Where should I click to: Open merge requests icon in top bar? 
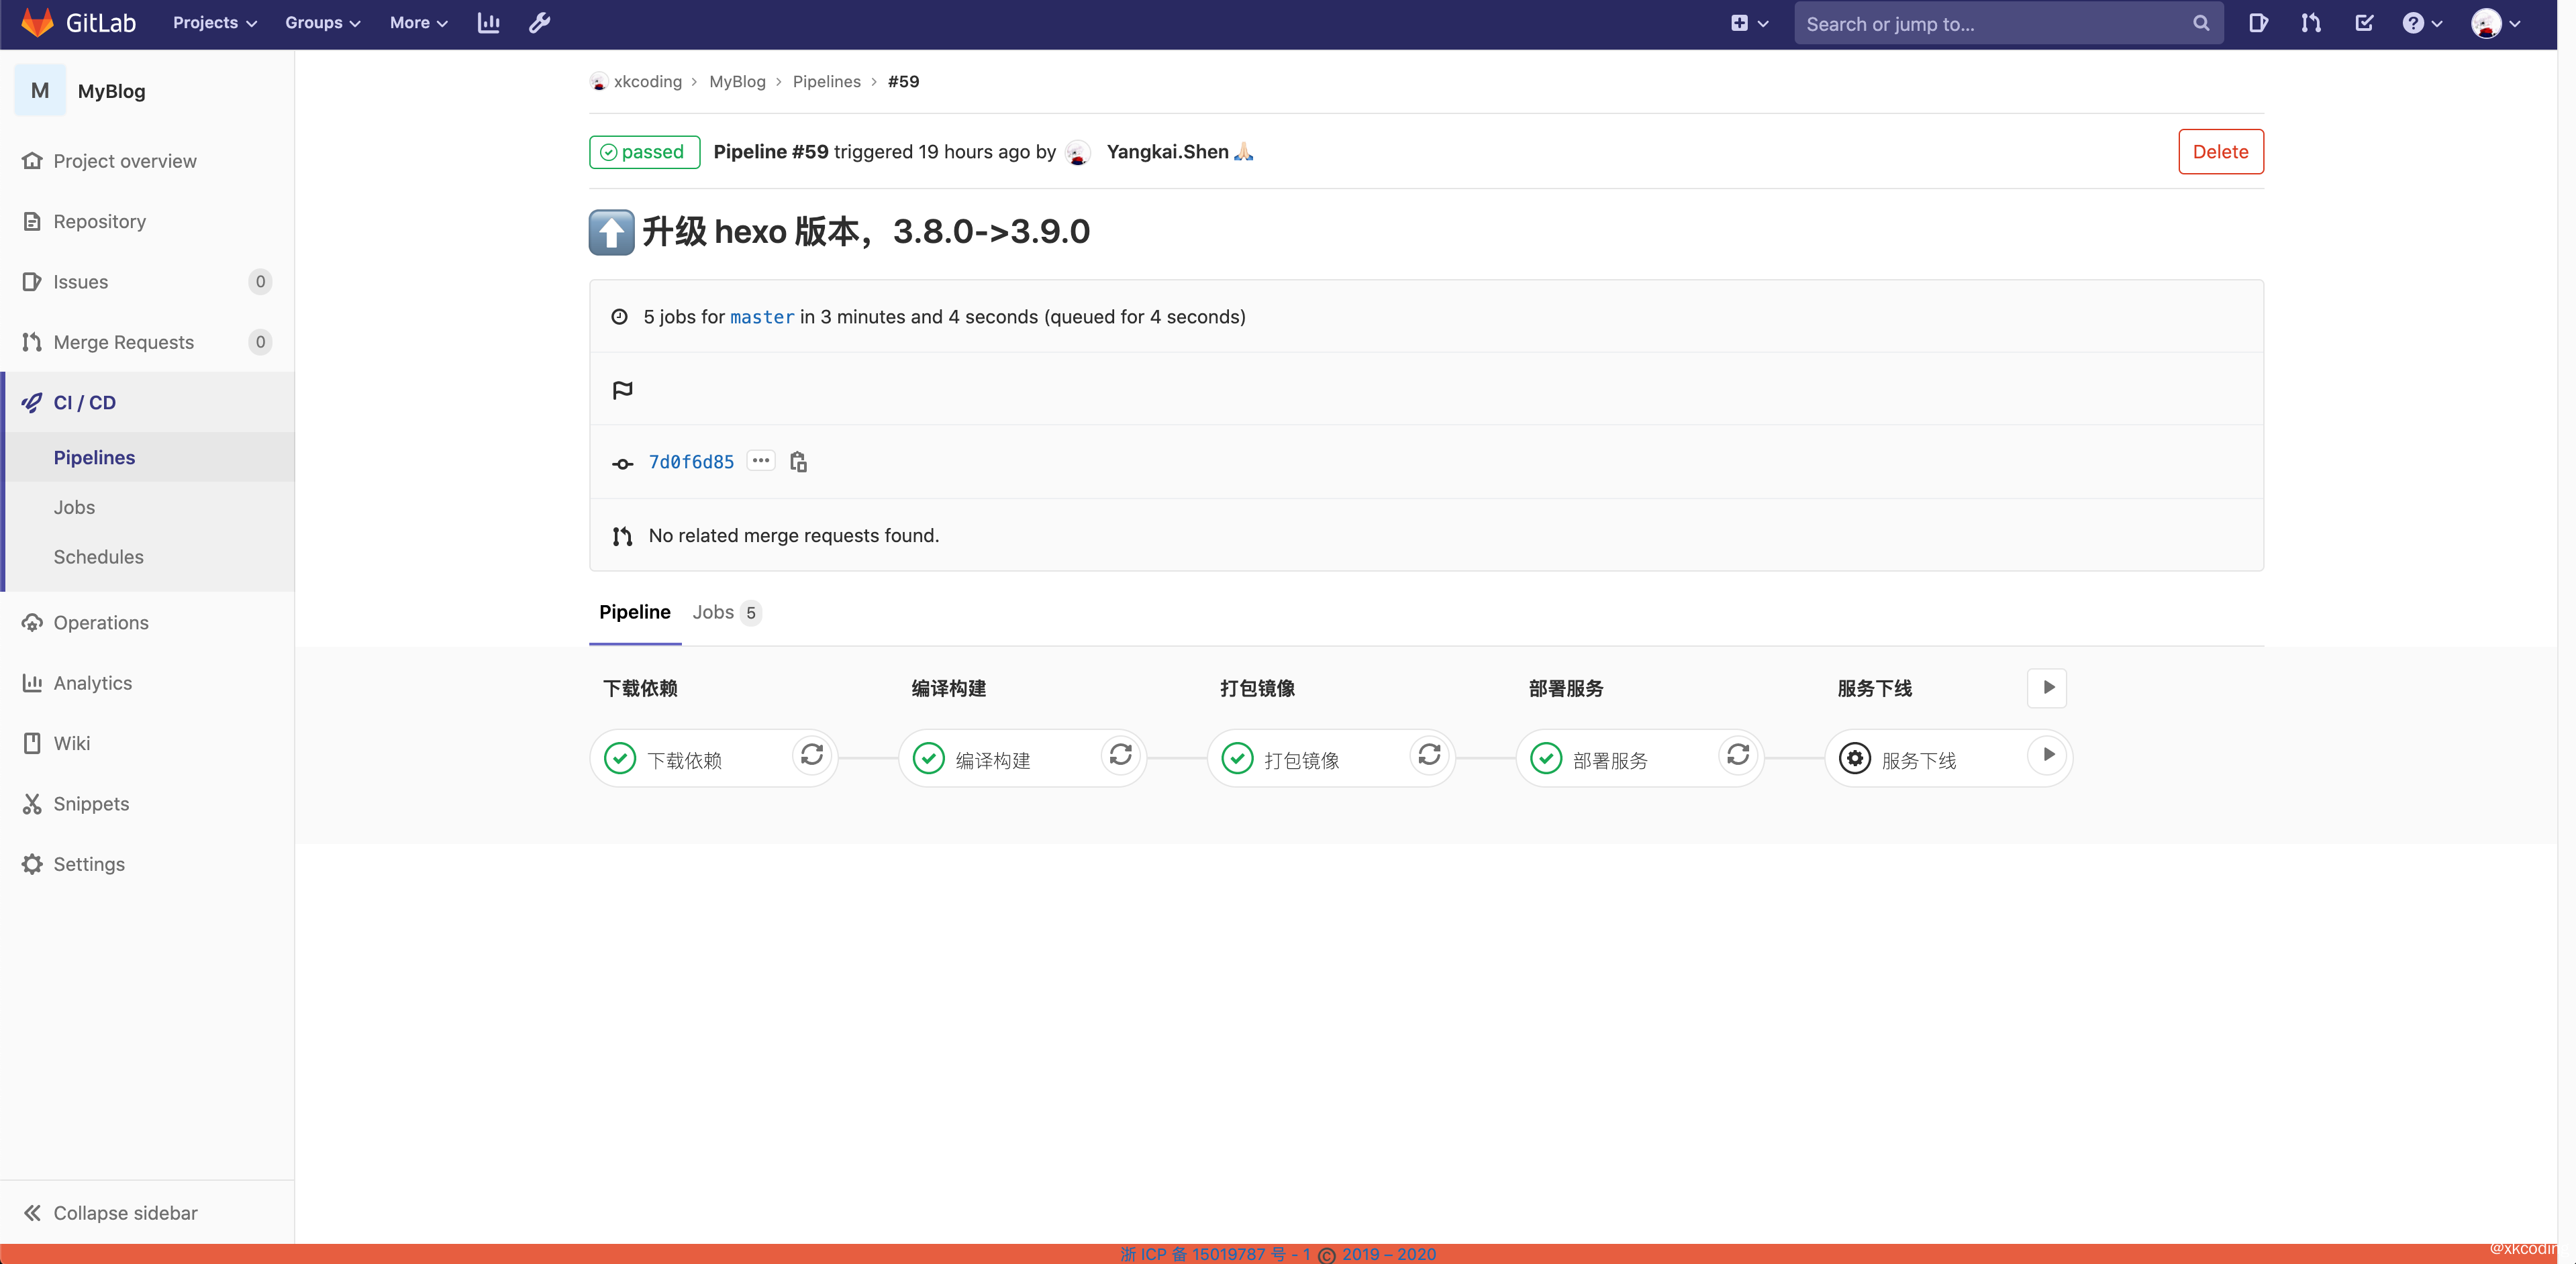(x=2311, y=23)
